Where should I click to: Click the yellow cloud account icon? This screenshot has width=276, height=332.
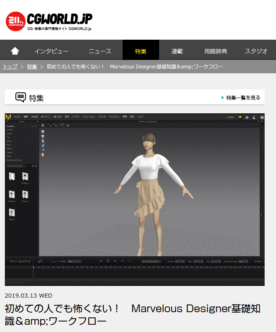click(x=240, y=117)
